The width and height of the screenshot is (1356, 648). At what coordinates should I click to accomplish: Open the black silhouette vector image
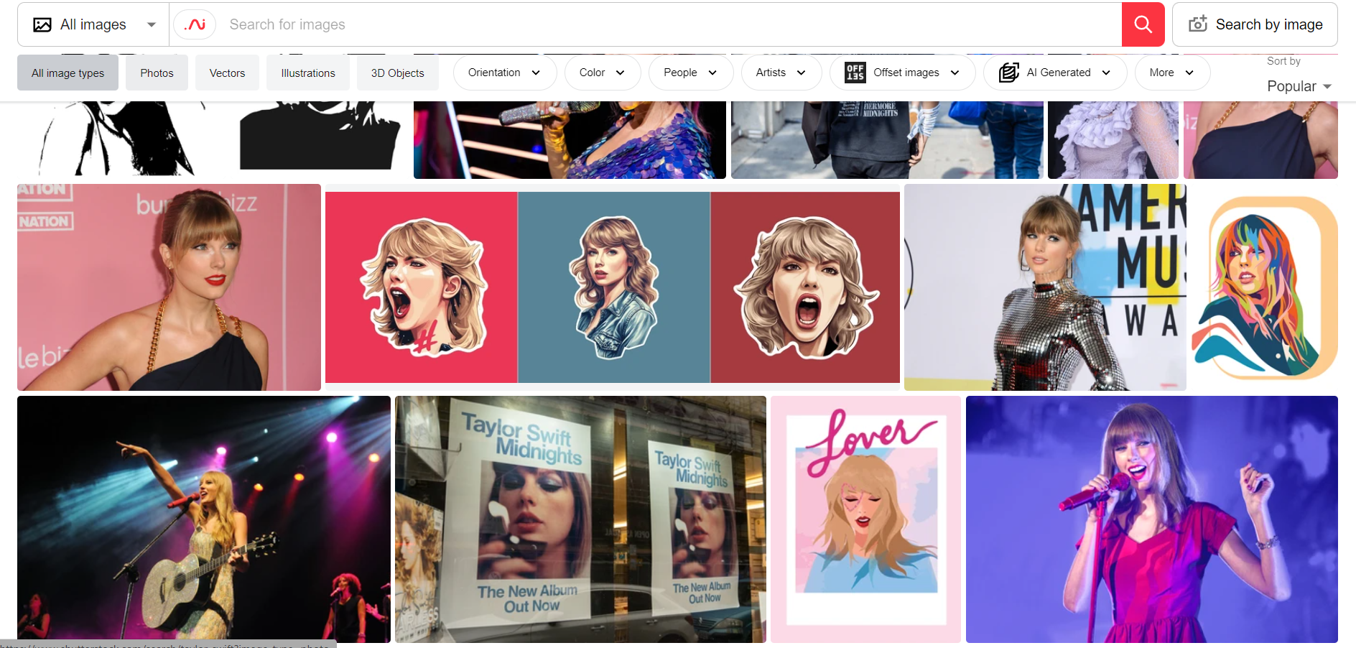pyautogui.click(x=213, y=139)
